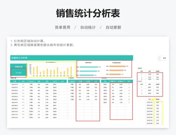Click the 自动统计 subtitle text
Image resolution: width=176 pixels, height=135 pixels.
click(x=88, y=27)
